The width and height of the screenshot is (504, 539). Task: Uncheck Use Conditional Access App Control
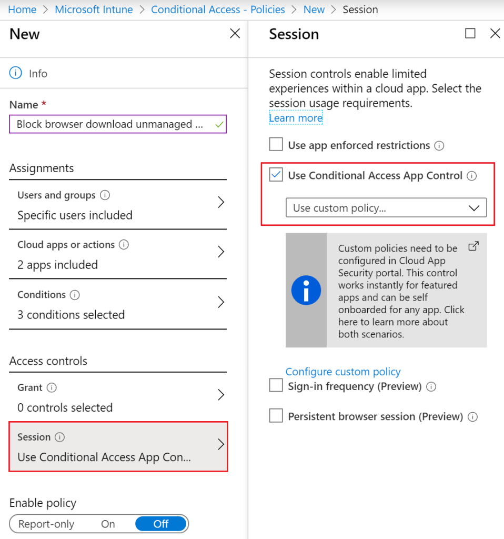276,175
